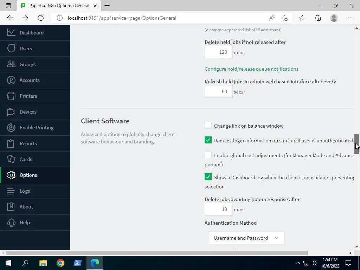Open the tab actions menu icon
Viewport: 360px width, 270px height.
[x=8, y=6]
